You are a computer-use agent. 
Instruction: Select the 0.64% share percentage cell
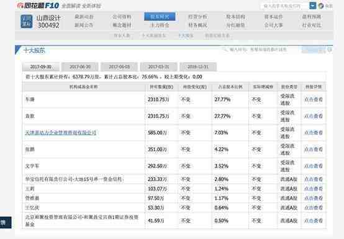tap(221, 208)
